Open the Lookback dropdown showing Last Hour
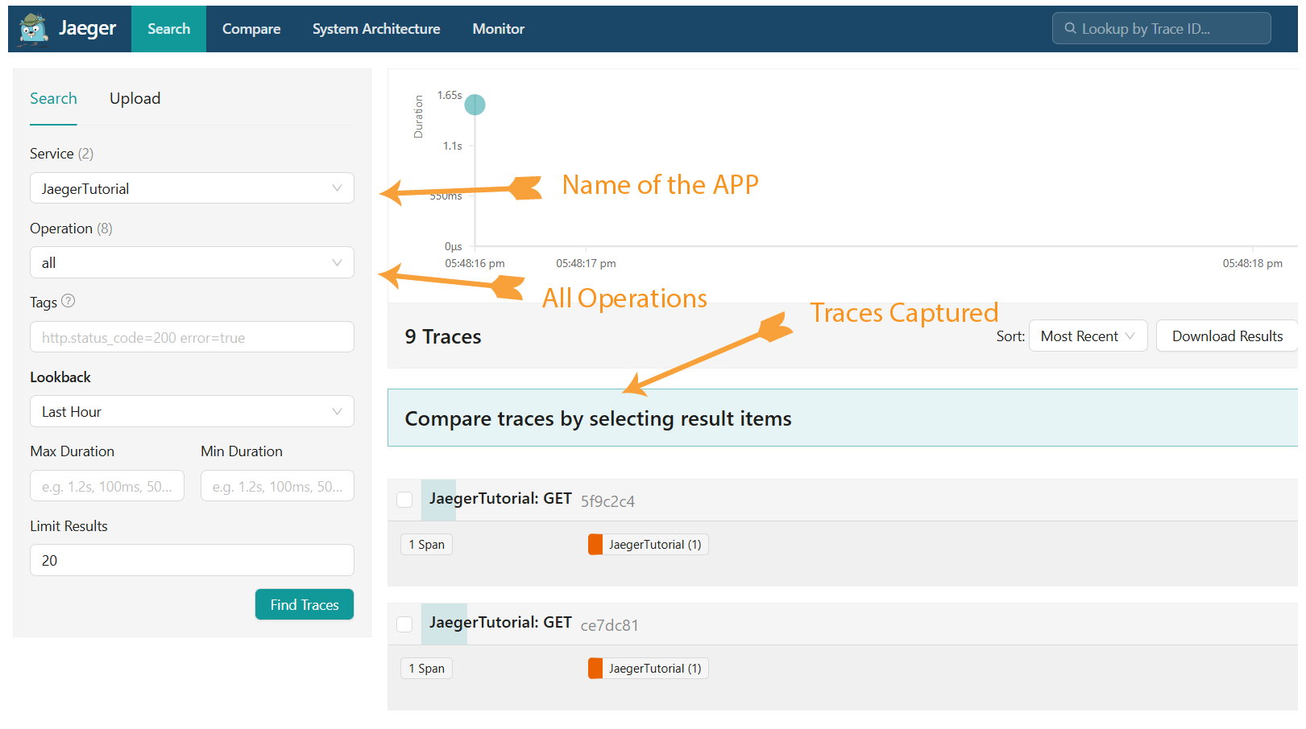 pos(192,411)
